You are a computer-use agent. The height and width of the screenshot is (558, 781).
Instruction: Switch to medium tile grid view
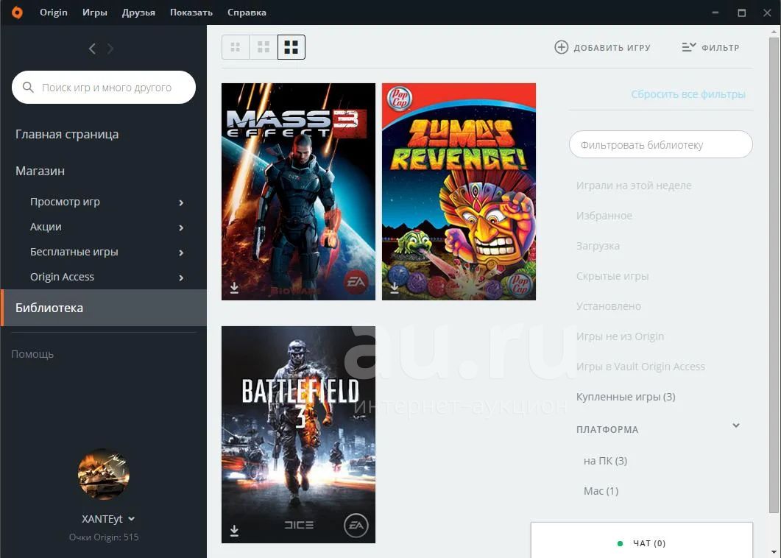(264, 47)
